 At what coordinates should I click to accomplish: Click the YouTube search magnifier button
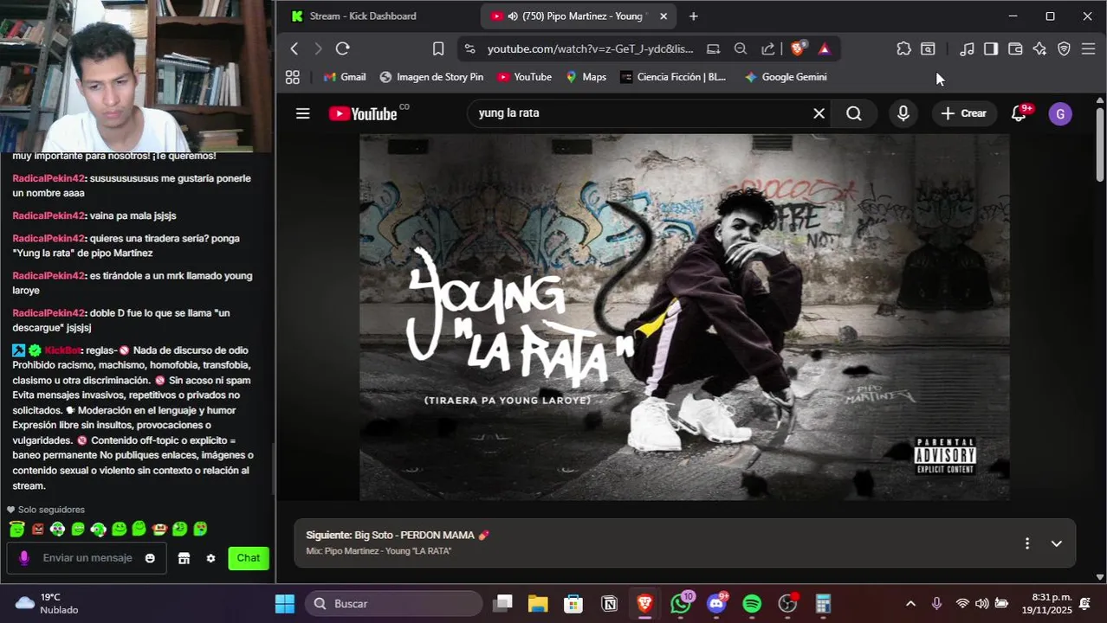(854, 113)
